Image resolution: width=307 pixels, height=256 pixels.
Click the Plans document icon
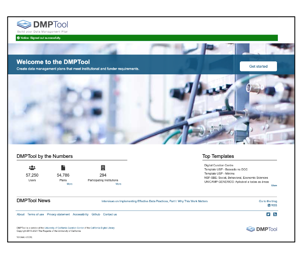pos(63,167)
